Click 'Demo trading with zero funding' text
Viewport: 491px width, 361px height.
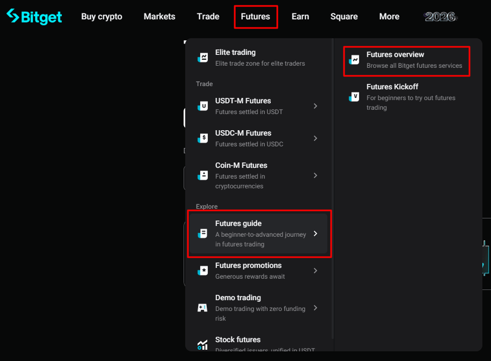[x=260, y=309]
